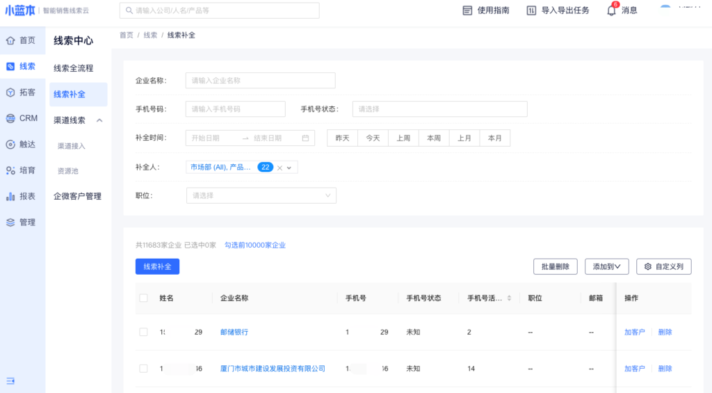
Task: Check the 邮储银行 row checkbox
Action: point(143,332)
